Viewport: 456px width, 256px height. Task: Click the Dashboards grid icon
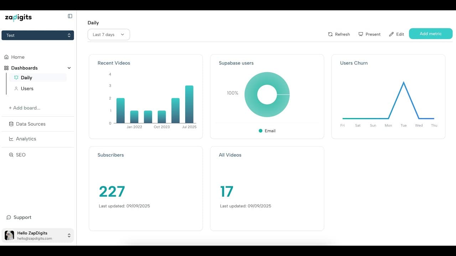point(6,68)
